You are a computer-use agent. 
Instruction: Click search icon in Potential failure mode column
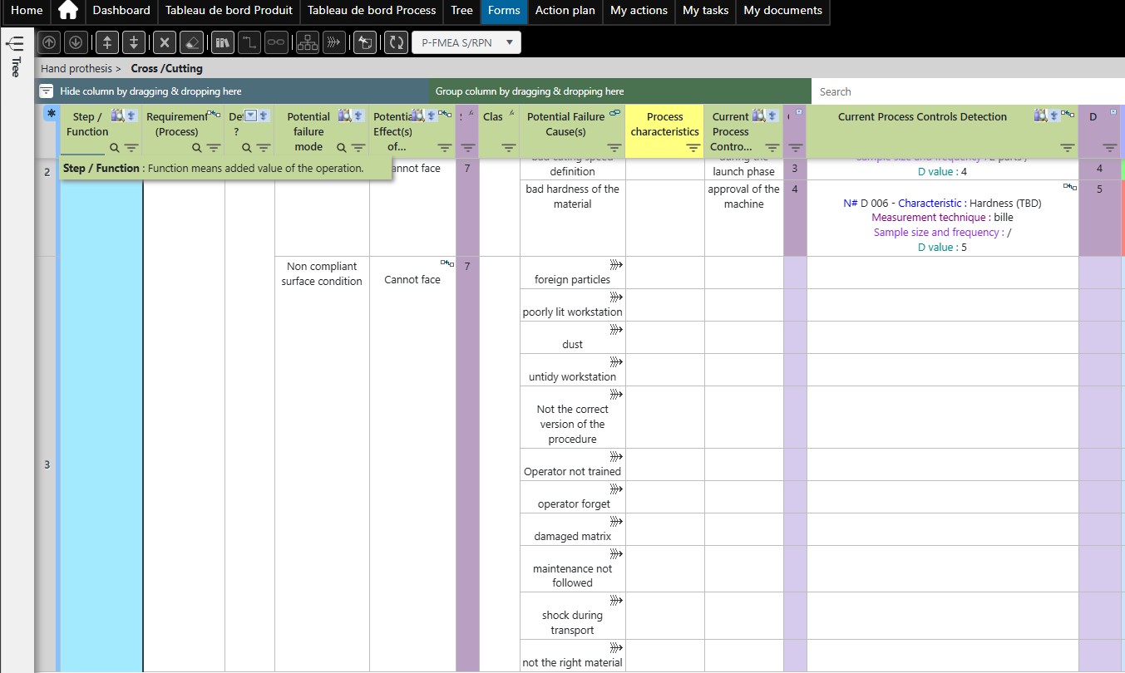pos(341,148)
